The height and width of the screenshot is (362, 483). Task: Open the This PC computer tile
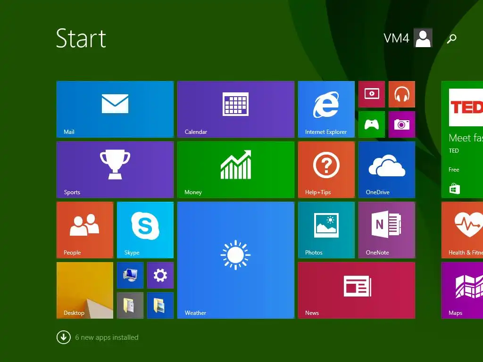tap(130, 275)
